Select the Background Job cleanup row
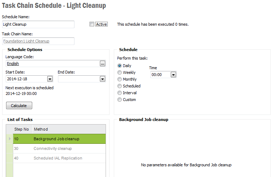This screenshot has width=276, height=177. tap(57, 139)
